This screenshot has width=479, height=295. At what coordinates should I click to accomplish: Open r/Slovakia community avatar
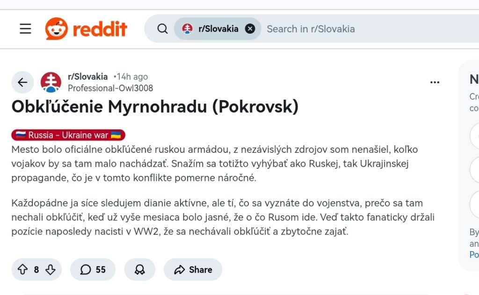coord(51,83)
